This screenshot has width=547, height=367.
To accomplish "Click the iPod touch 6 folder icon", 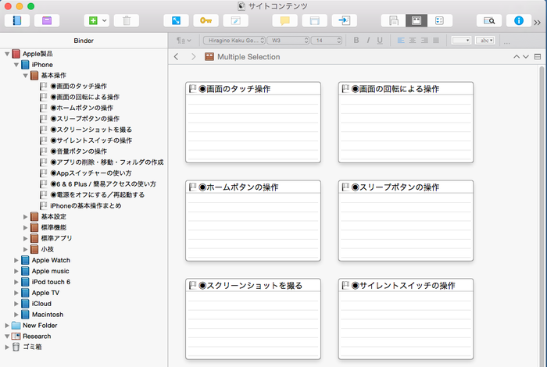I will (25, 282).
